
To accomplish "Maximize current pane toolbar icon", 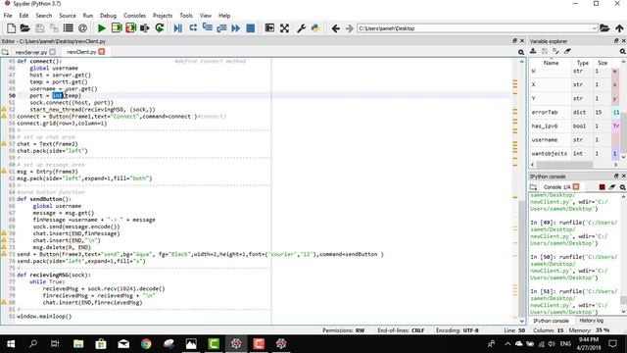I will point(269,28).
